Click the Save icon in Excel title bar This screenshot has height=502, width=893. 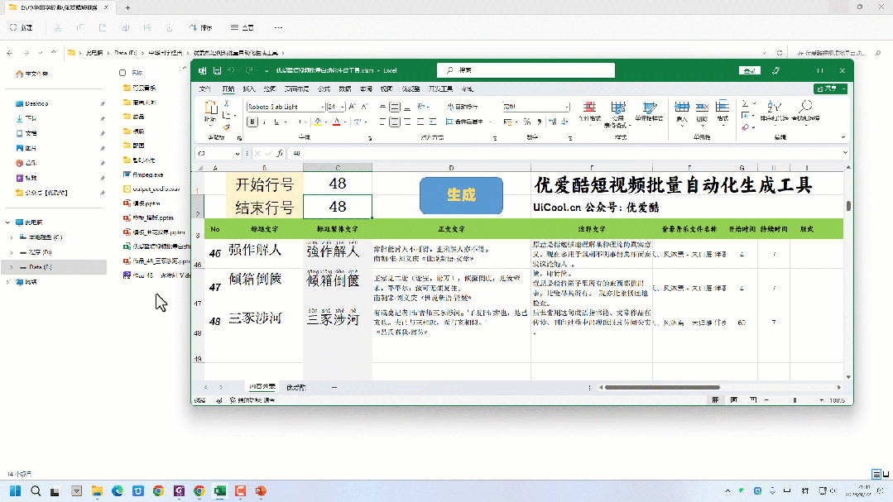(x=217, y=70)
